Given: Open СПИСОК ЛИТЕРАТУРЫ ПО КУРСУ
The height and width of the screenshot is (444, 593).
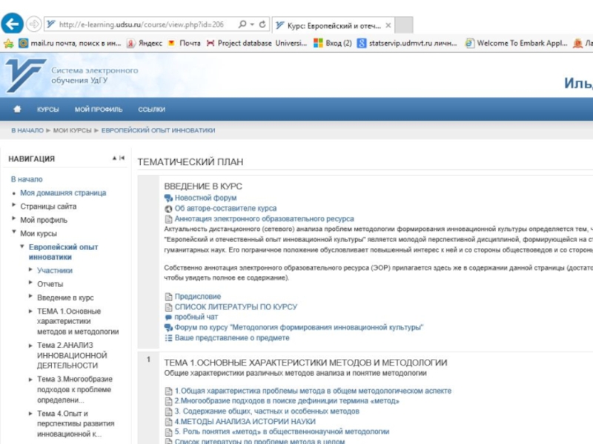Looking at the screenshot, I should [x=236, y=307].
